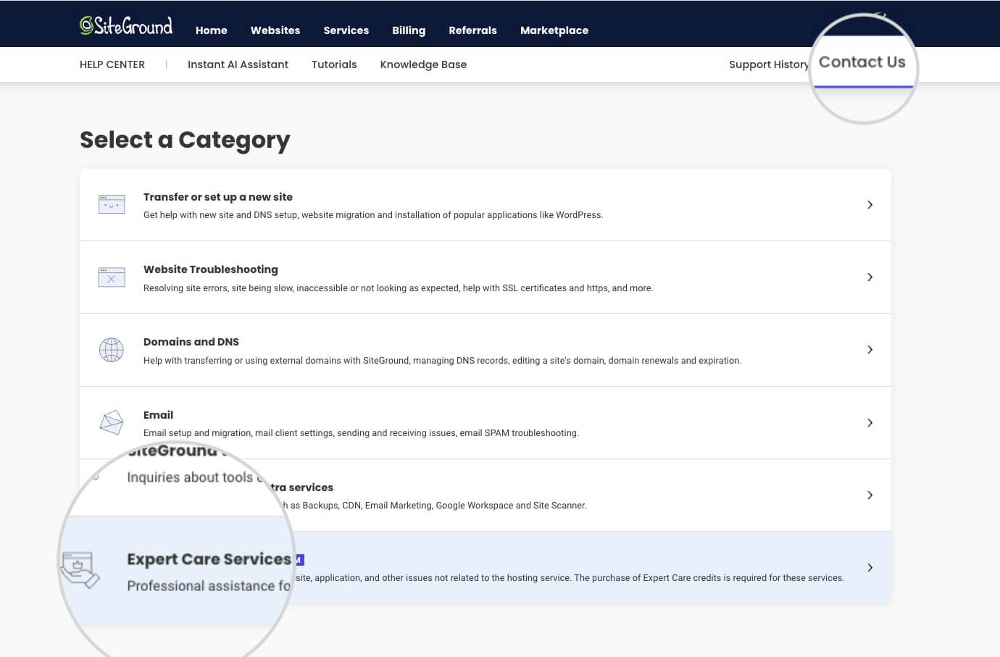Viewport: 1000px width, 657px height.
Task: Select 'Website Troubleshooting' category title
Action: (211, 269)
